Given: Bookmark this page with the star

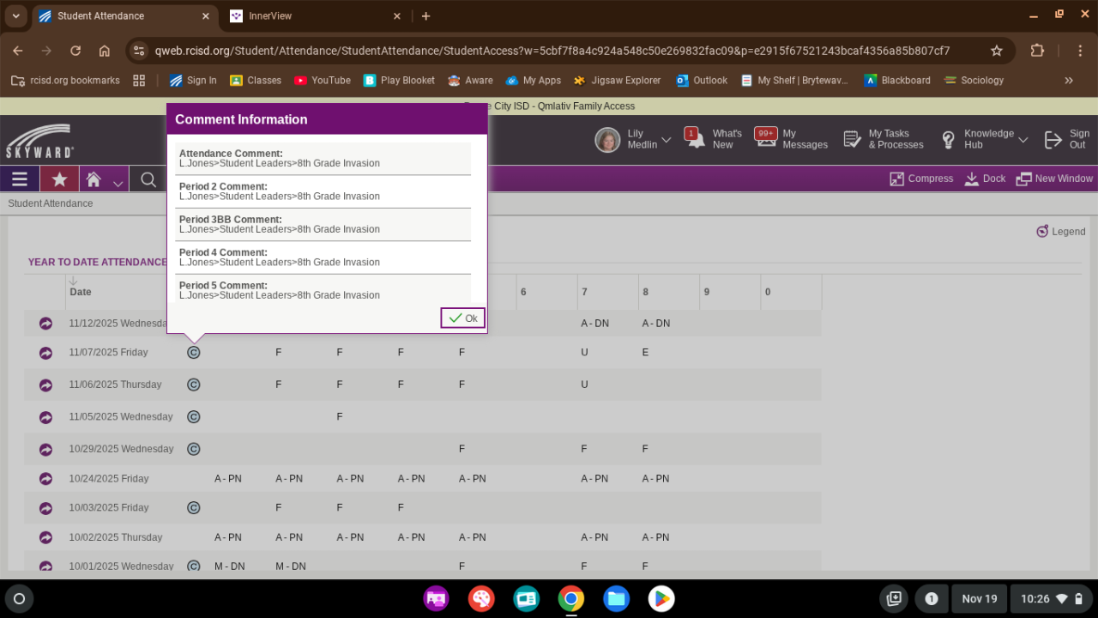Looking at the screenshot, I should click(997, 51).
